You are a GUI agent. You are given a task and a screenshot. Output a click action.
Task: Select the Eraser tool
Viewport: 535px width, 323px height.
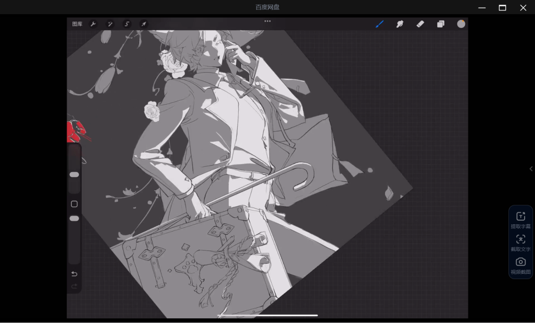(x=420, y=24)
